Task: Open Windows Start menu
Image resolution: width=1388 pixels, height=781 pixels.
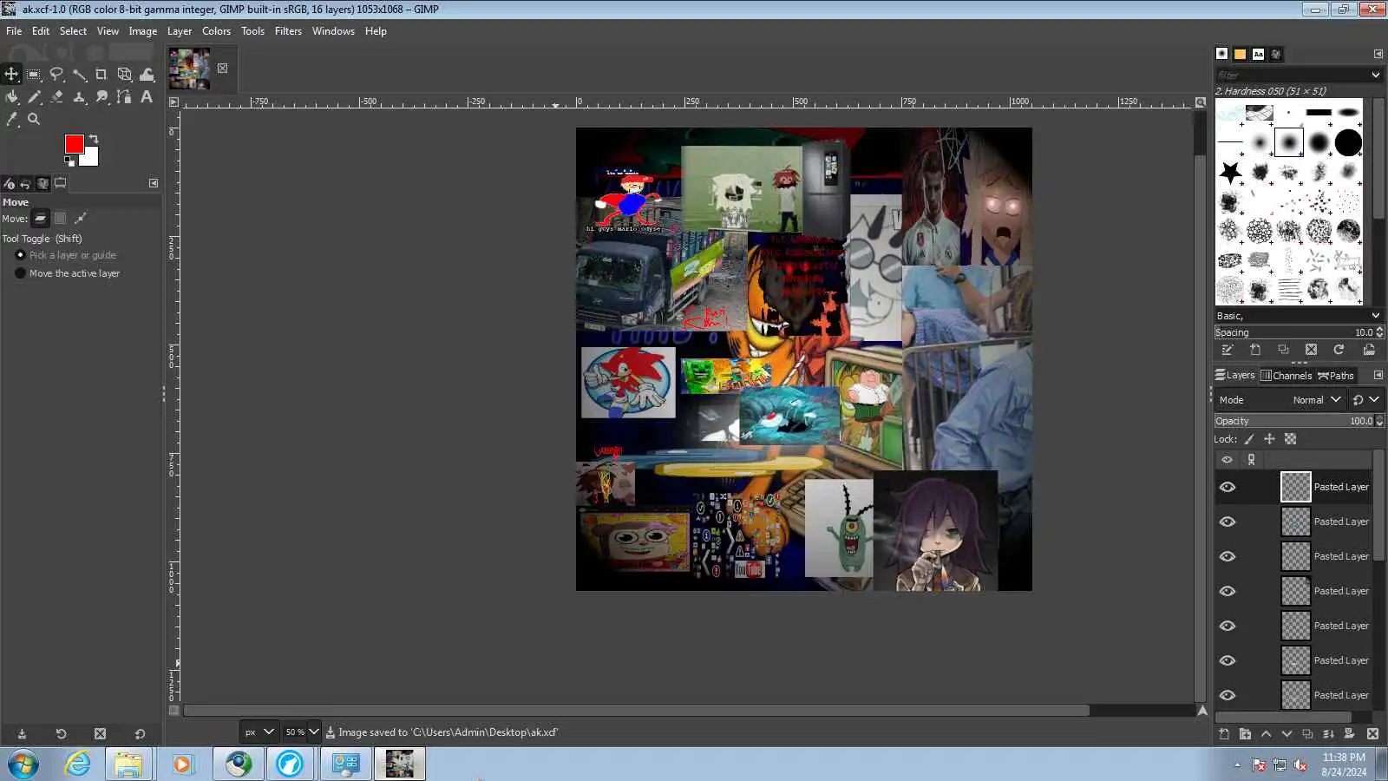Action: click(x=23, y=764)
